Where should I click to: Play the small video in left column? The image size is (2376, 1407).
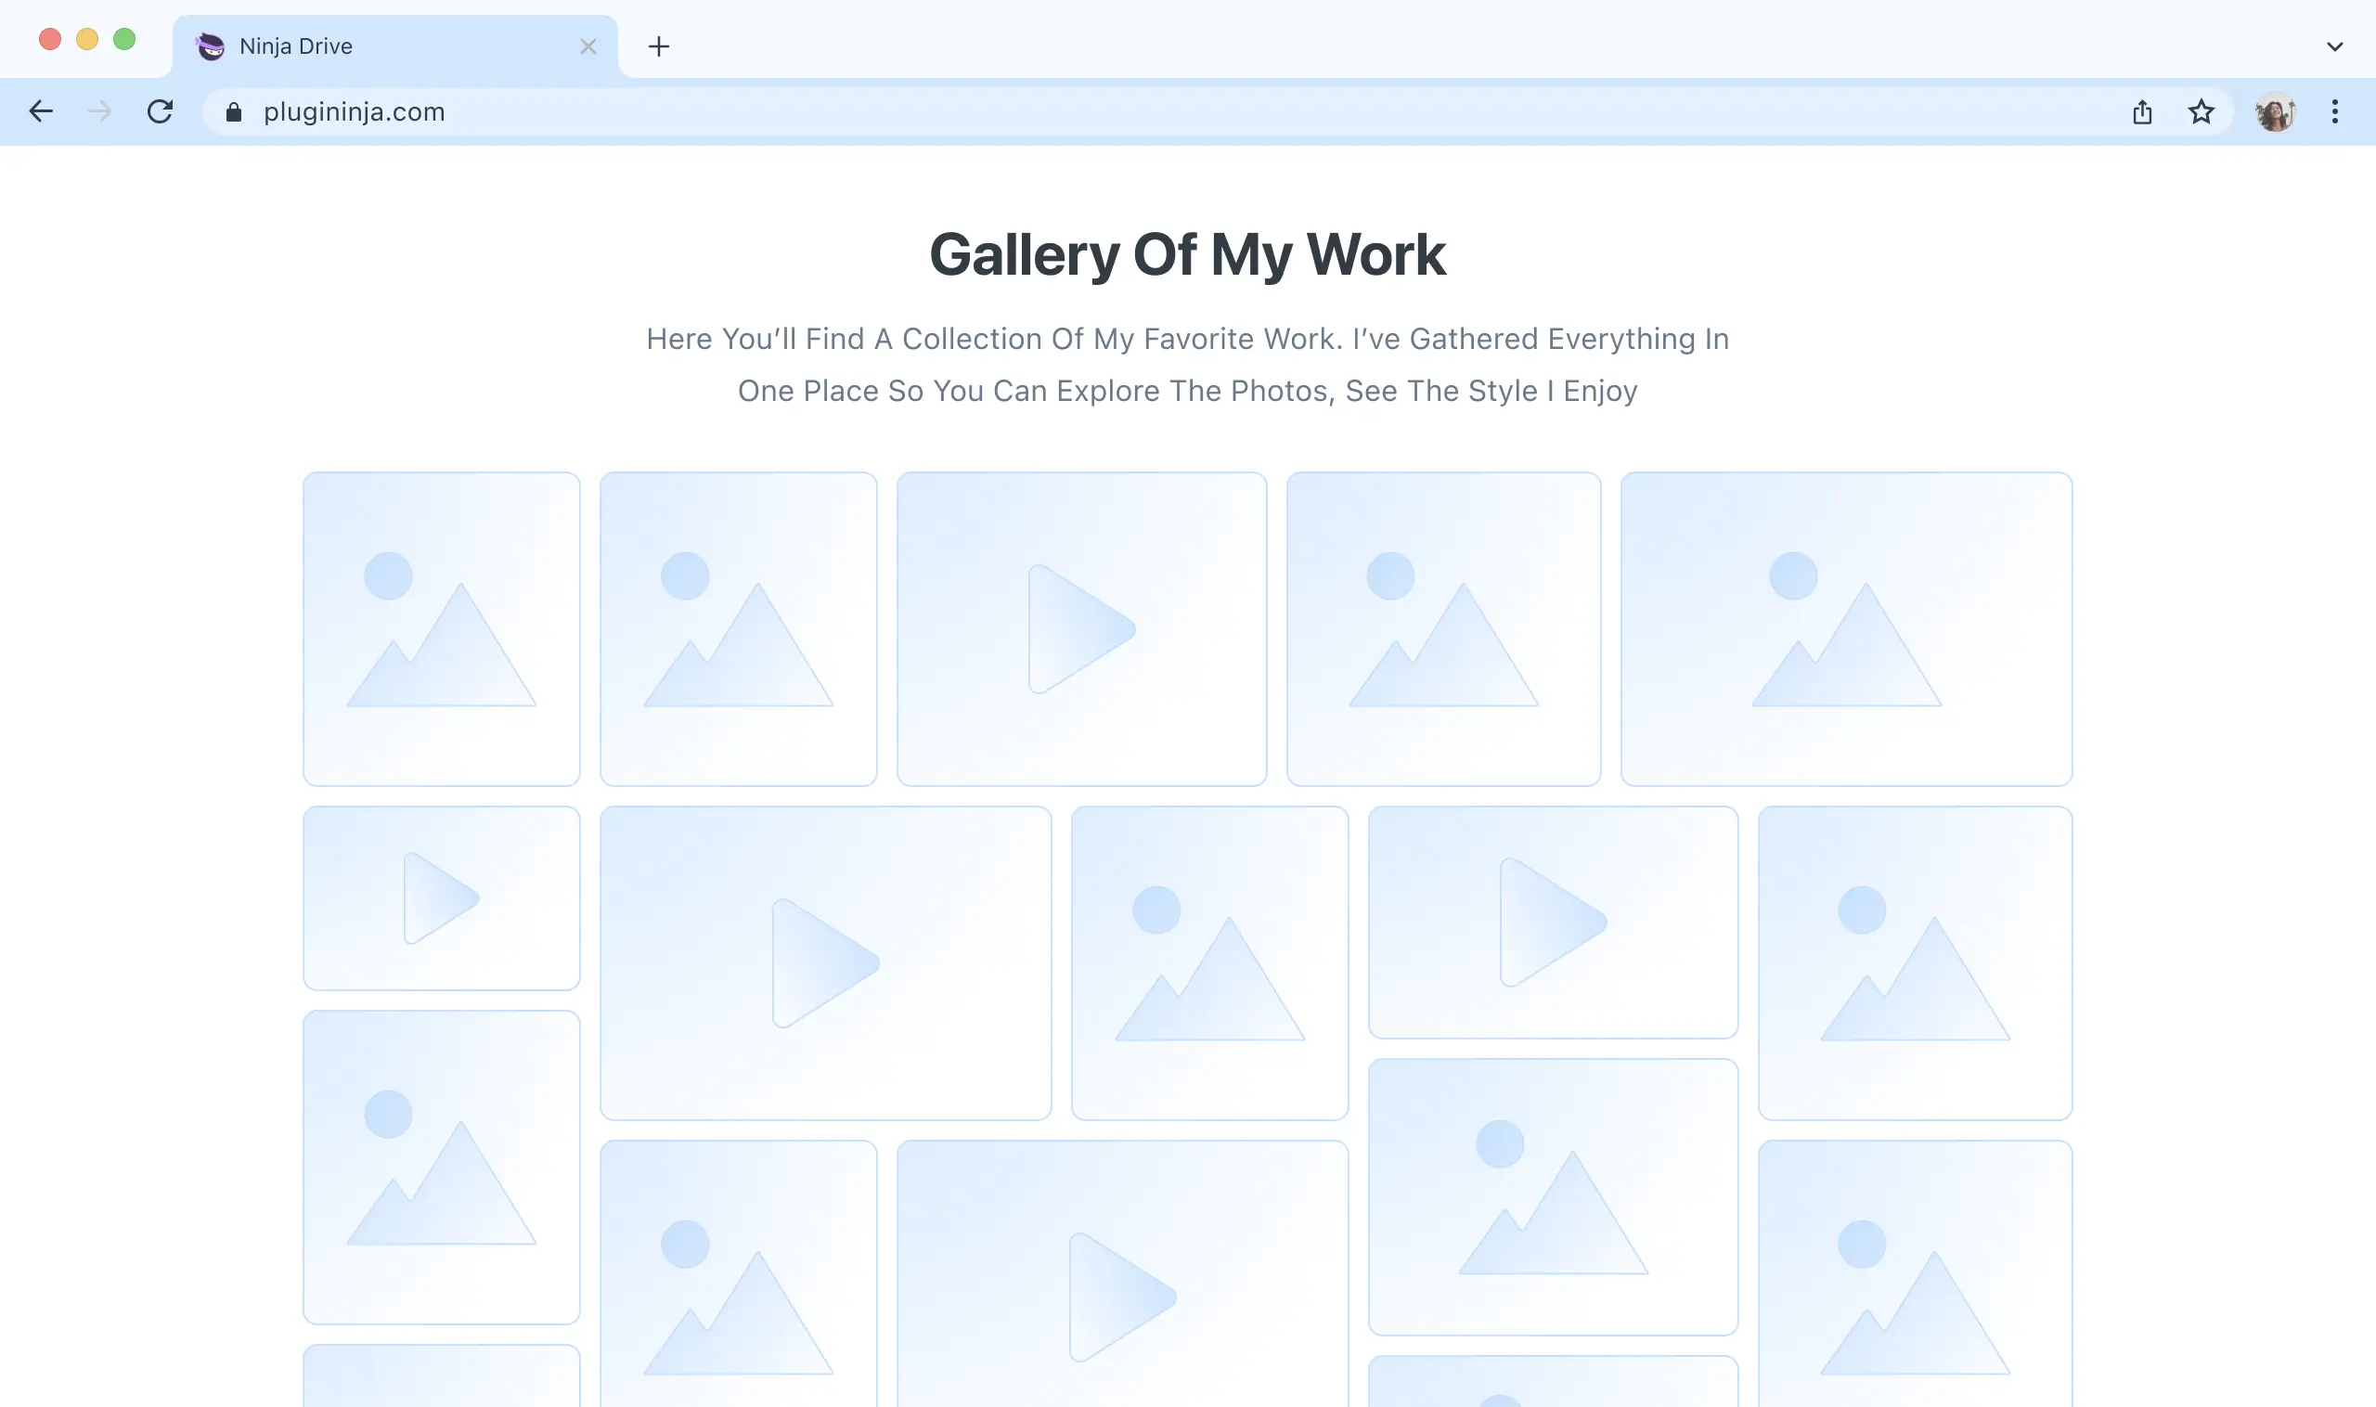[x=441, y=897]
